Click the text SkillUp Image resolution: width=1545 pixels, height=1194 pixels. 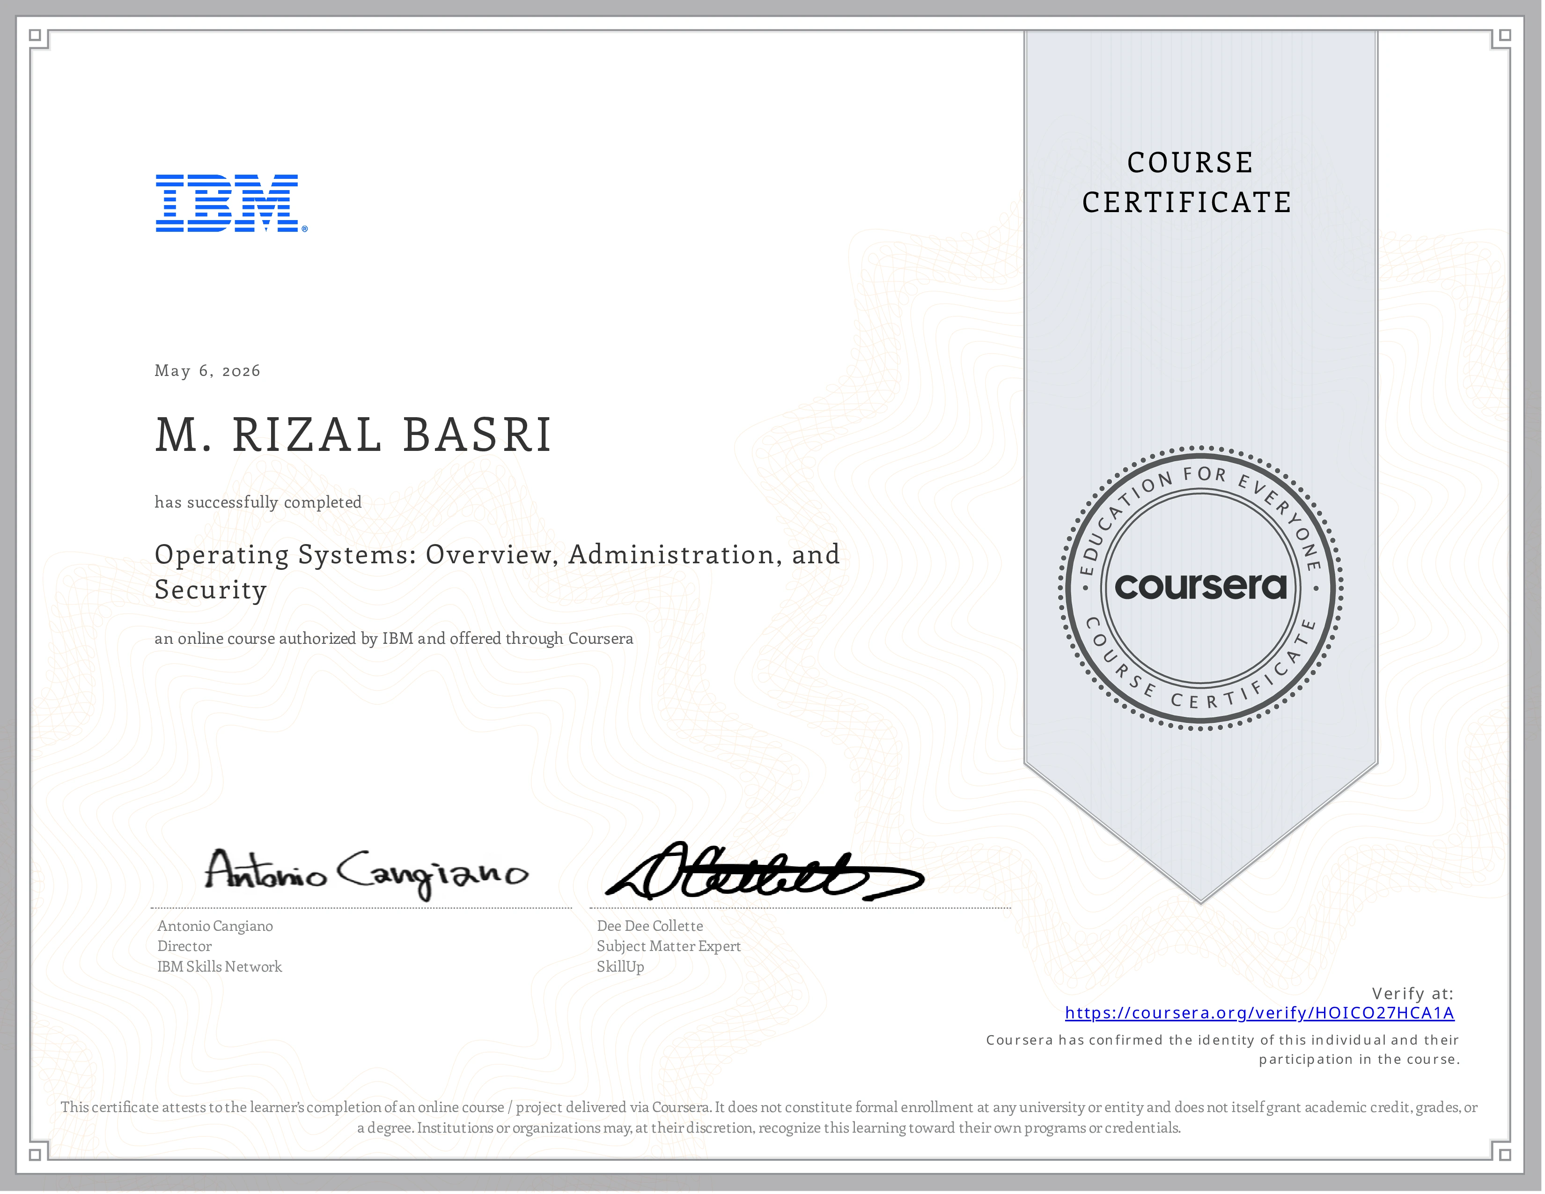click(620, 967)
